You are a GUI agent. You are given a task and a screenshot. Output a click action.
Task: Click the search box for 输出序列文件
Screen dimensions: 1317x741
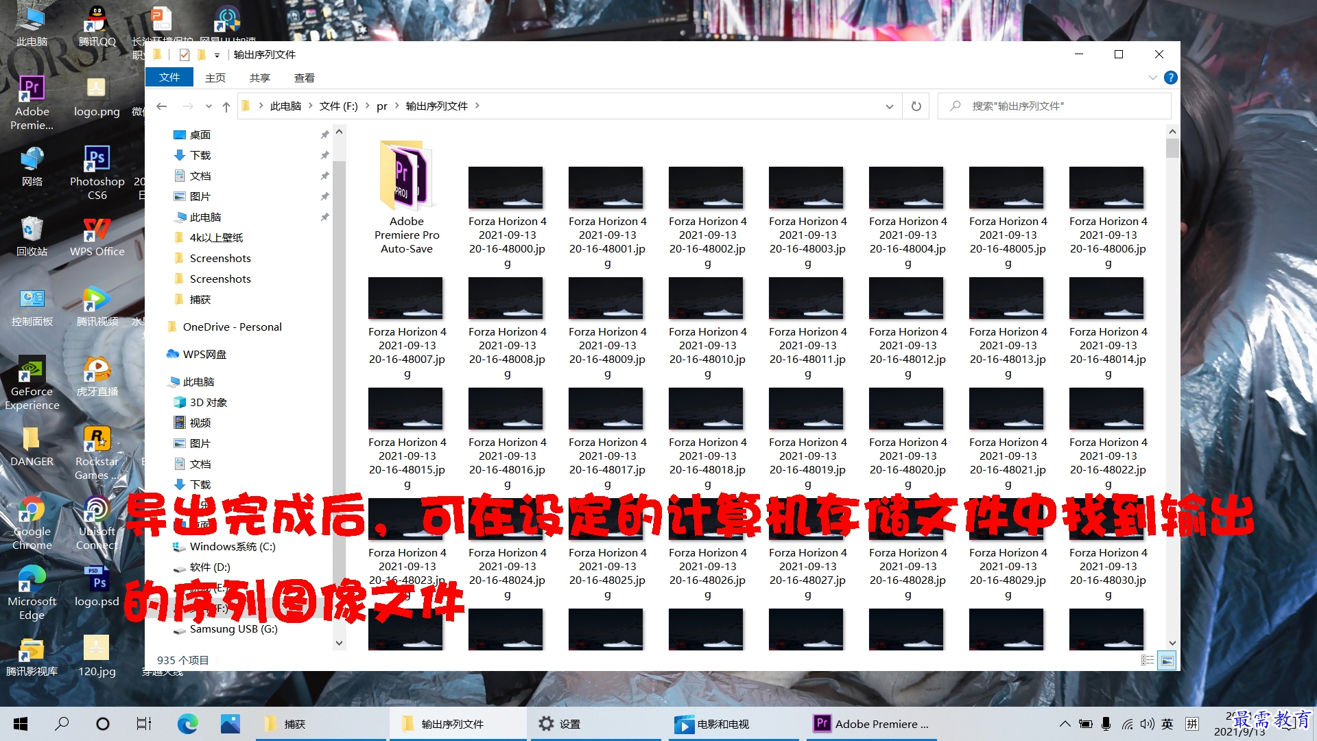coord(1055,106)
